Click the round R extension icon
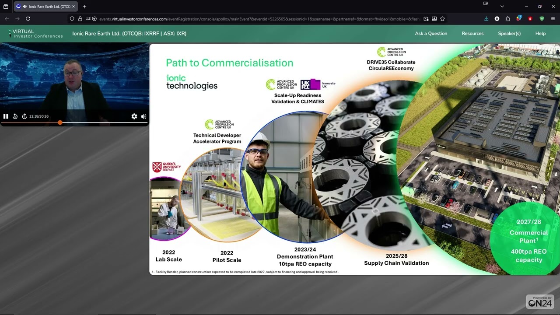The width and height of the screenshot is (560, 315). click(497, 19)
